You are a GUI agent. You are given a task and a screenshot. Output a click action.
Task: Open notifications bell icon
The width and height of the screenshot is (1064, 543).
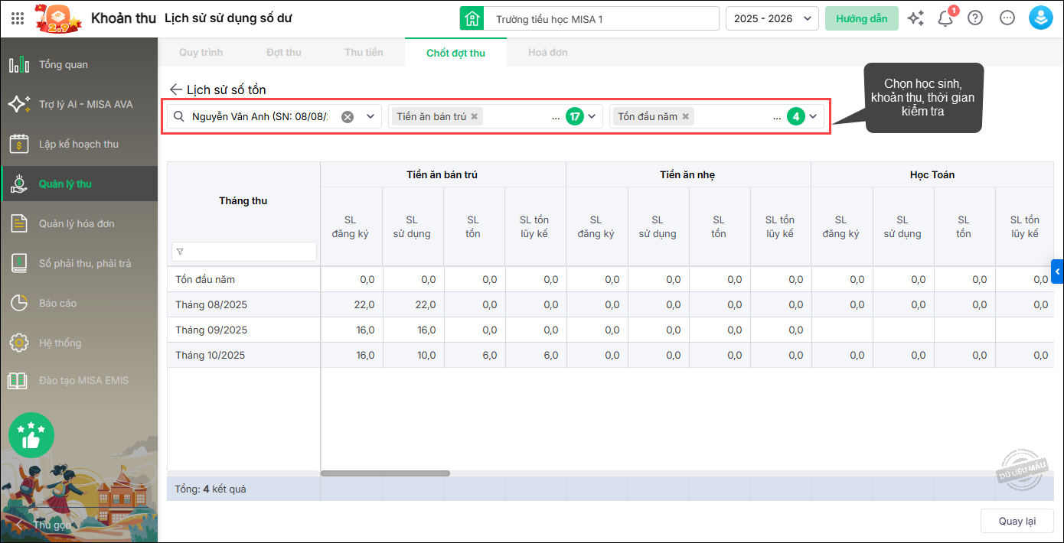point(945,19)
